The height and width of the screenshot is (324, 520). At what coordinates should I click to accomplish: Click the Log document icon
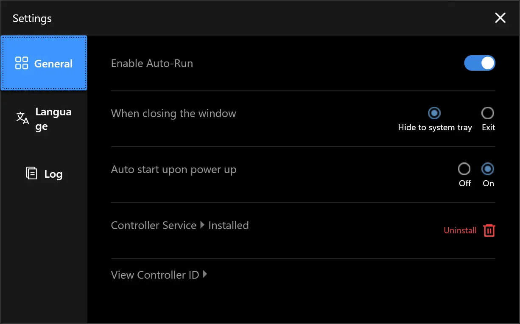32,173
